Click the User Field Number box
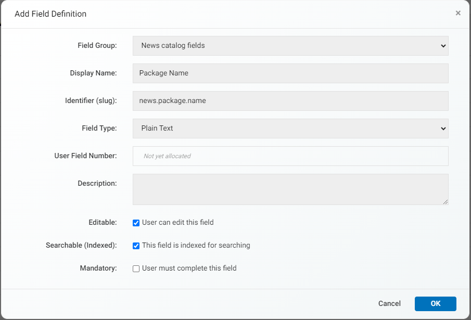This screenshot has height=320, width=471. point(290,156)
